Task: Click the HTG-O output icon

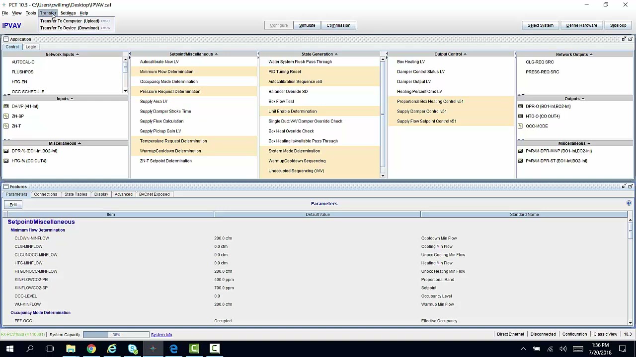Action: (520, 116)
